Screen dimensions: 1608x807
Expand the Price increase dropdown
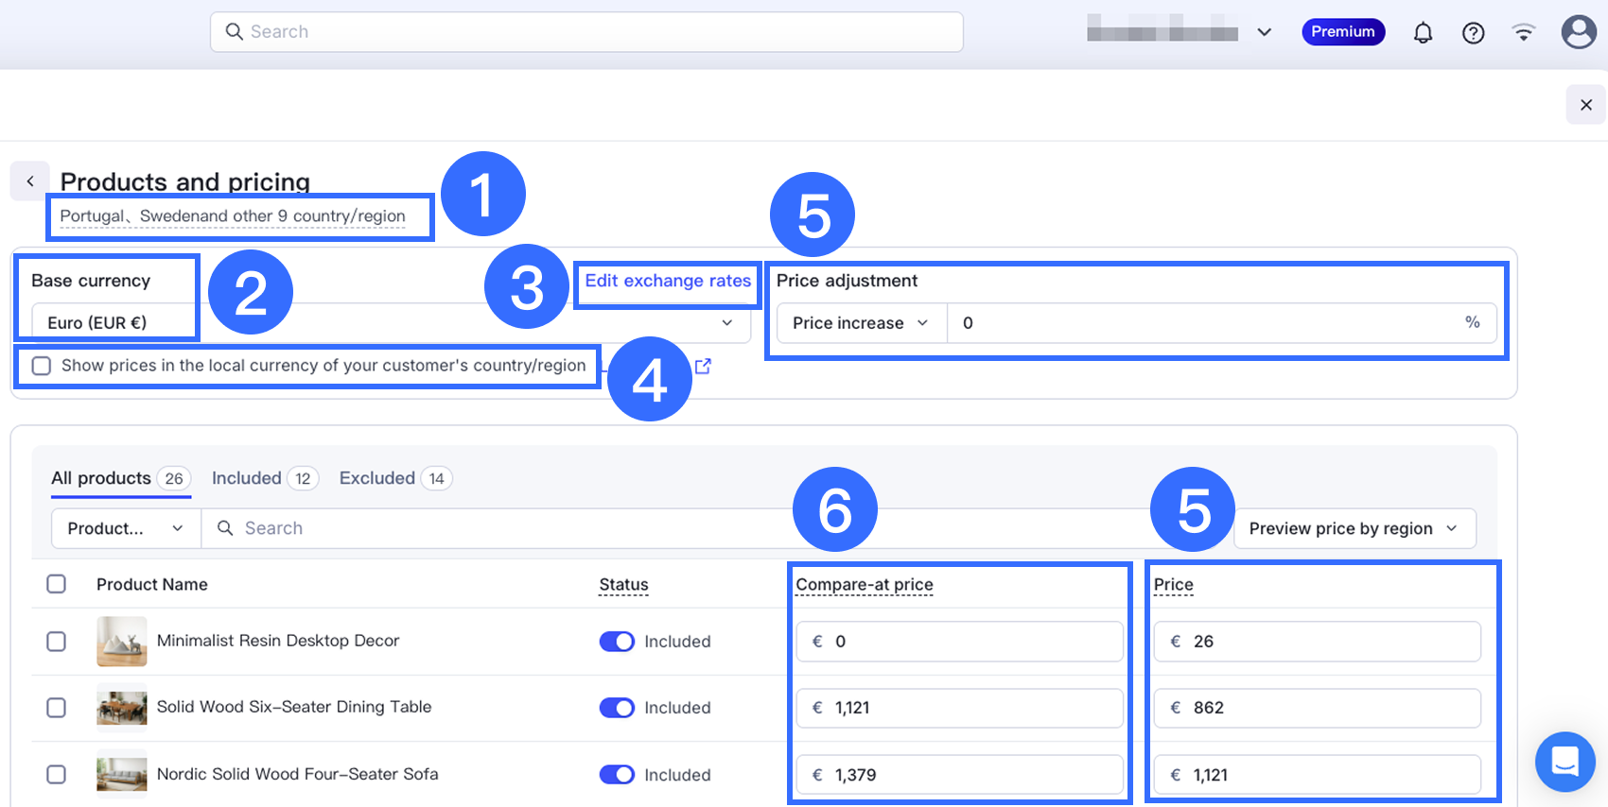861,323
